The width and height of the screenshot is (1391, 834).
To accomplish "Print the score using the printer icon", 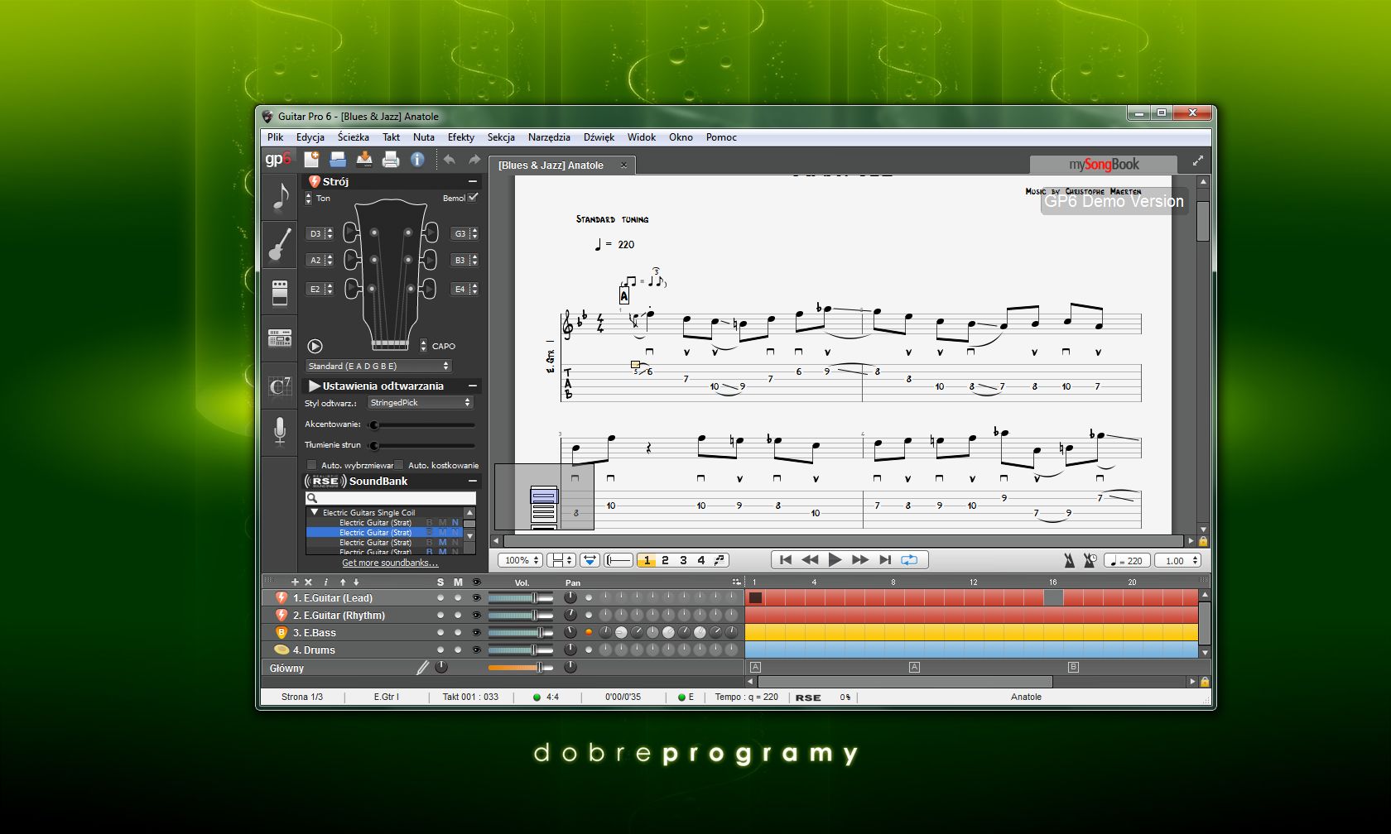I will (391, 159).
